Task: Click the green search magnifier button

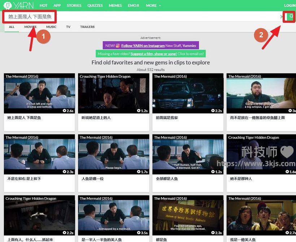Action: (291, 17)
